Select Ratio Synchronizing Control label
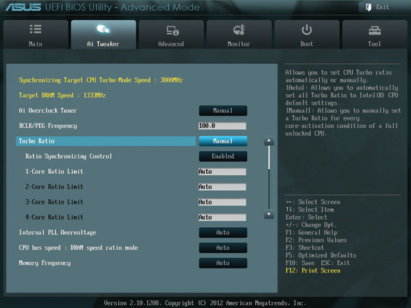Viewport: 411px width, 308px height. click(x=68, y=156)
